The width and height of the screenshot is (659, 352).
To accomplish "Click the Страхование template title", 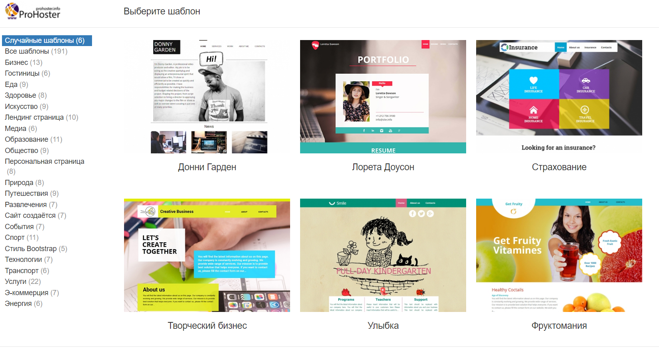I will pos(559,167).
